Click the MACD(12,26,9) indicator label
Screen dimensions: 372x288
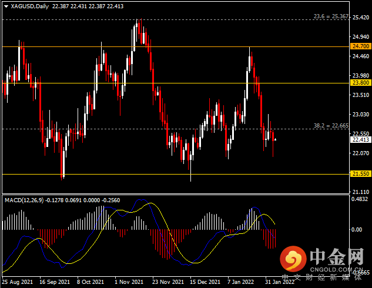click(x=24, y=200)
